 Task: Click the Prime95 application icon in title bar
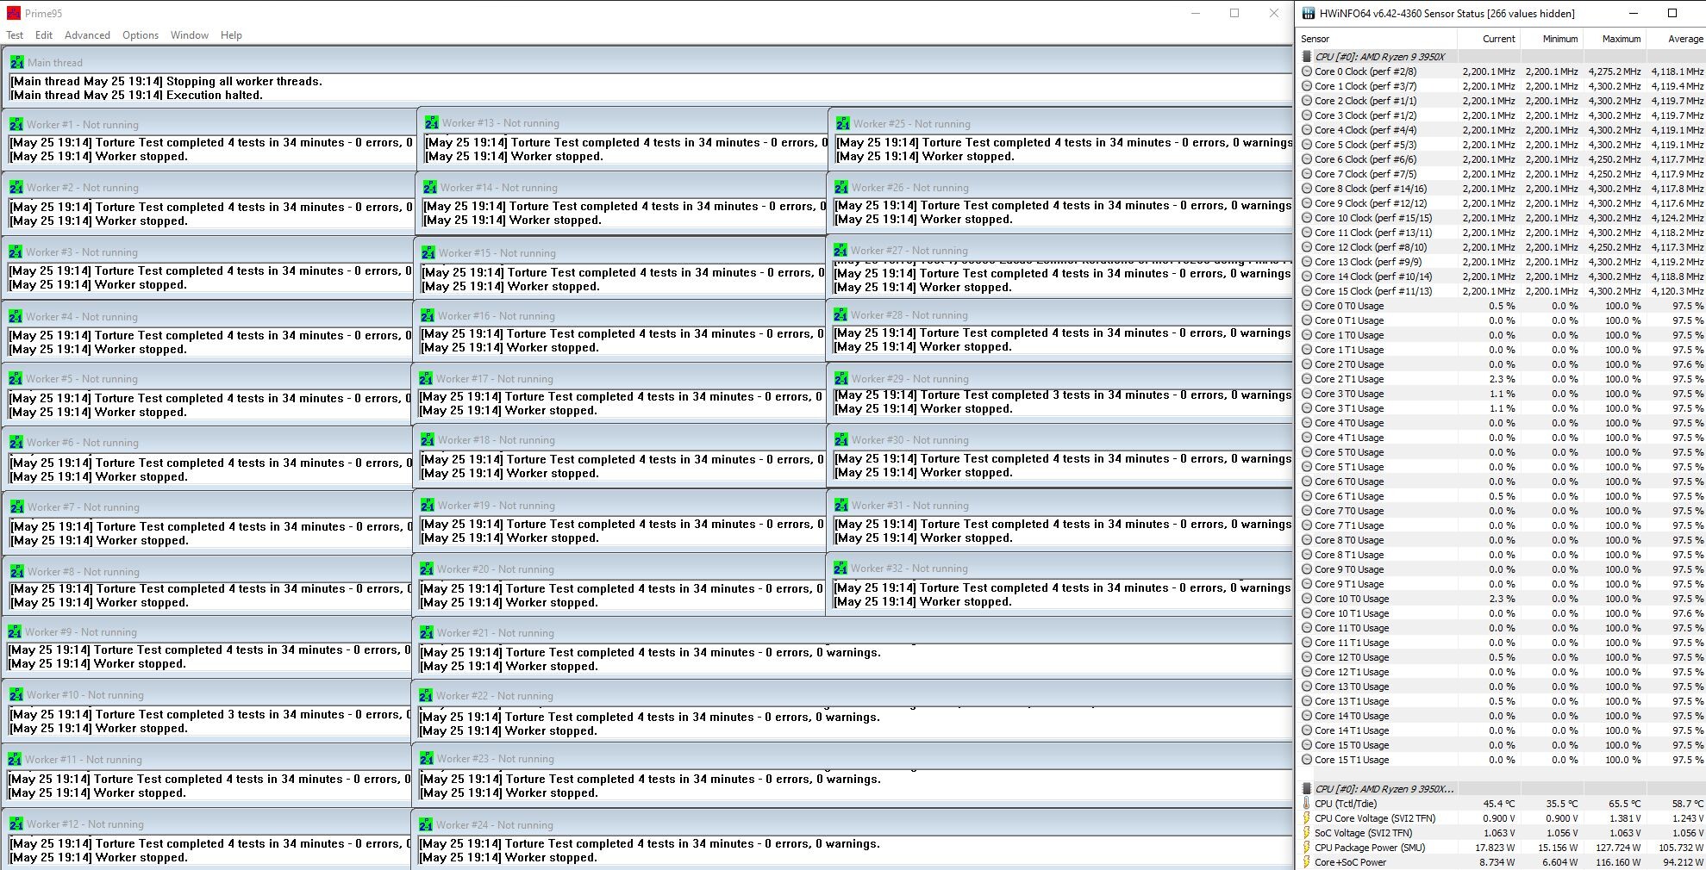[x=13, y=13]
